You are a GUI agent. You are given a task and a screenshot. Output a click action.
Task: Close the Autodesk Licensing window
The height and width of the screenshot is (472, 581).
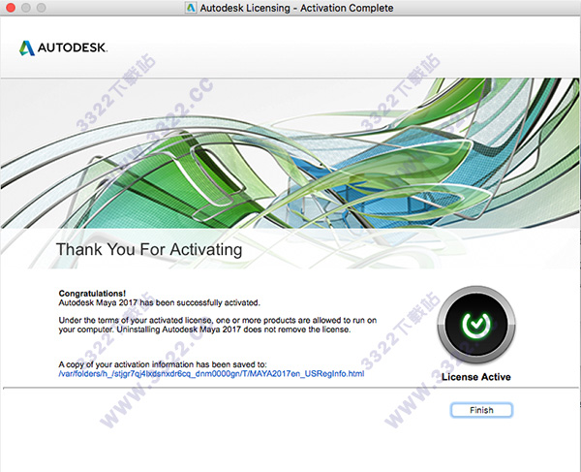point(11,8)
